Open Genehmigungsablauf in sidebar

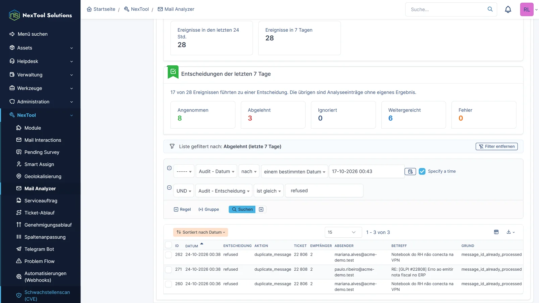click(x=48, y=225)
